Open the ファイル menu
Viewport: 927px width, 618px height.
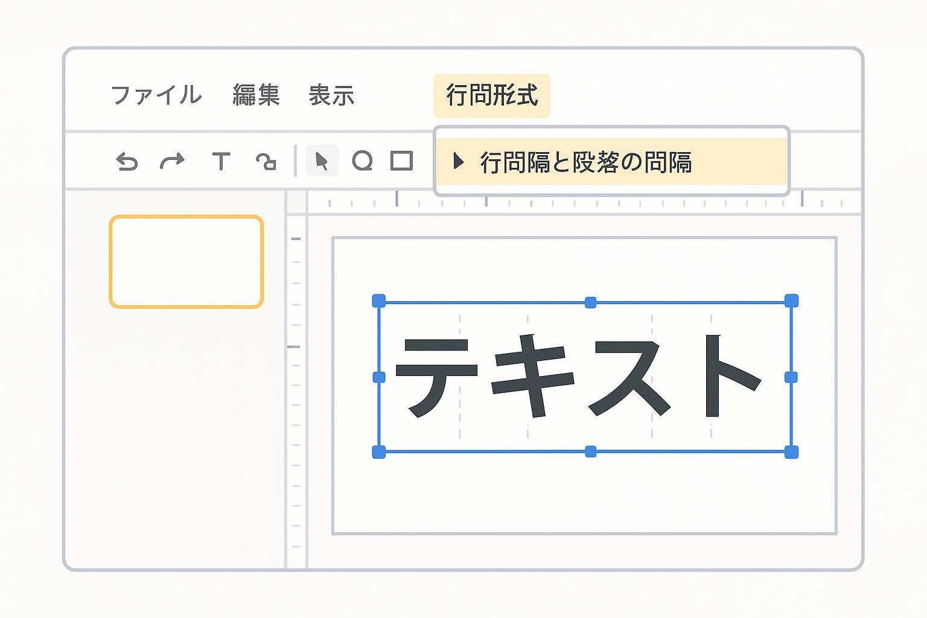[156, 95]
